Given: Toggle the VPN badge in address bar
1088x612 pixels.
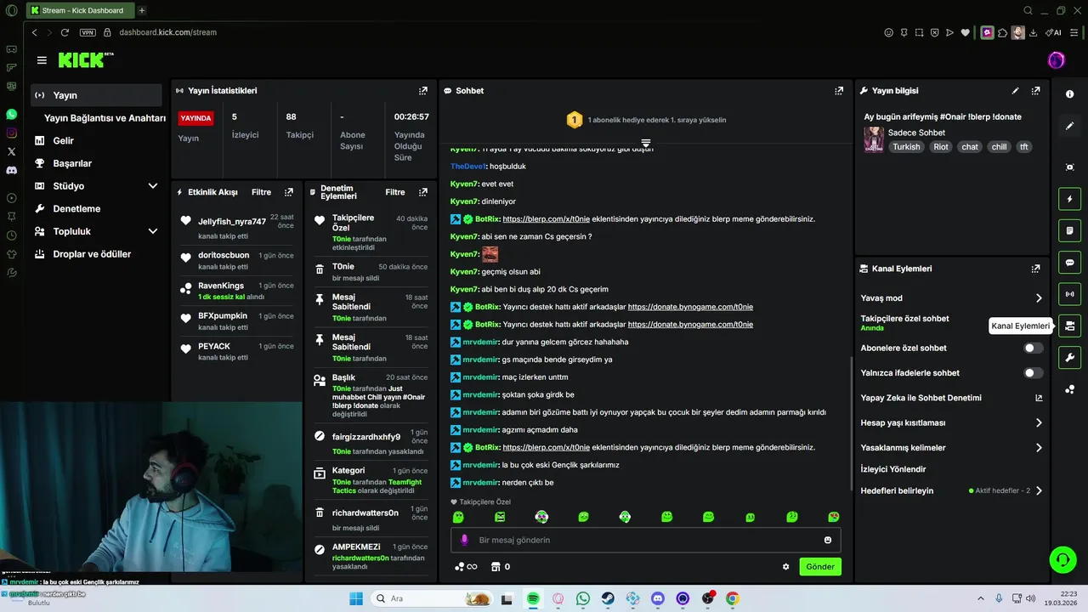Looking at the screenshot, I should click(x=88, y=32).
